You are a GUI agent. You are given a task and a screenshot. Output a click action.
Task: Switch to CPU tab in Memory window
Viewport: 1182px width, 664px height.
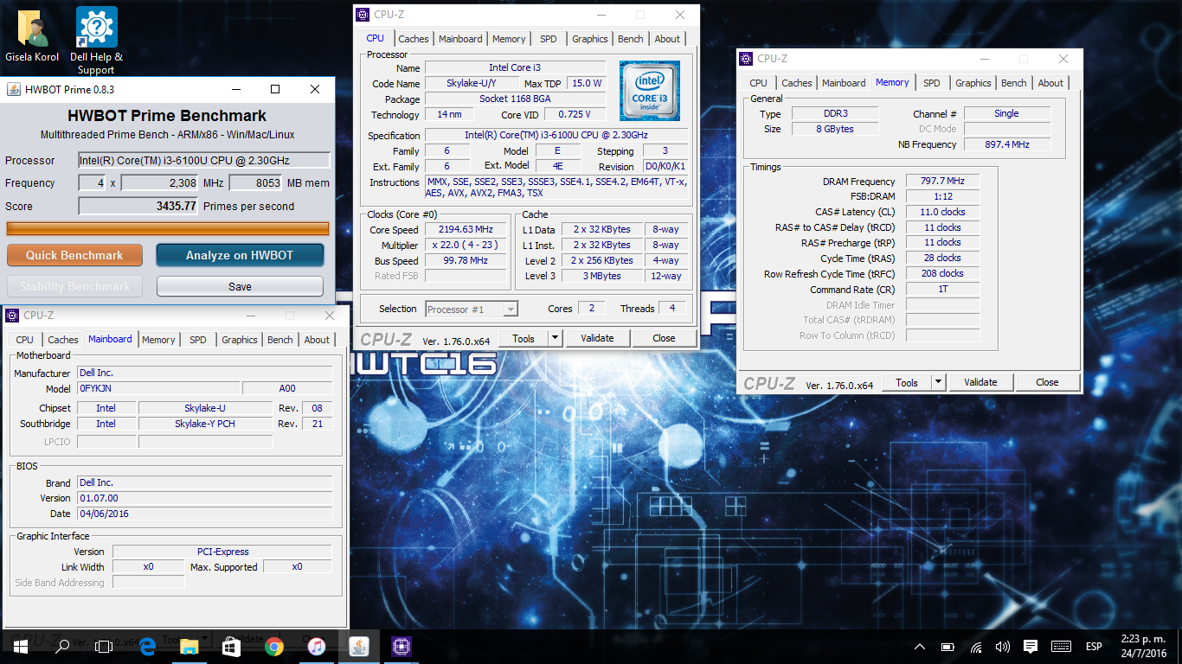pyautogui.click(x=759, y=83)
